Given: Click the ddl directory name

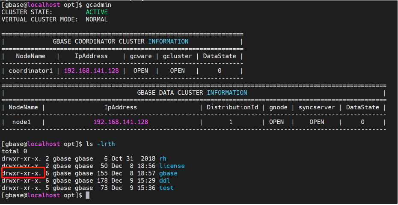Looking at the screenshot, I should click(x=164, y=181).
